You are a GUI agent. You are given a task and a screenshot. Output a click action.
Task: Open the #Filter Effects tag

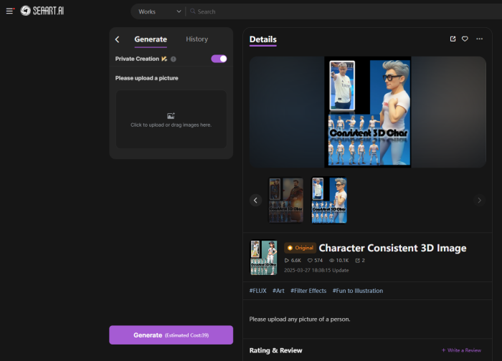(x=308, y=291)
